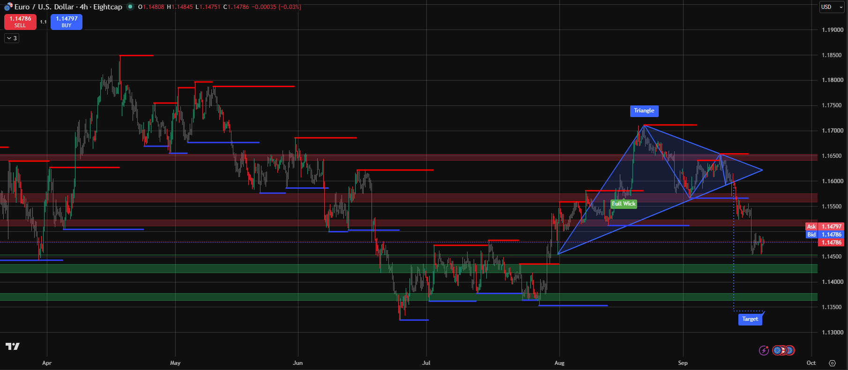Click the green market status dot

130,7
